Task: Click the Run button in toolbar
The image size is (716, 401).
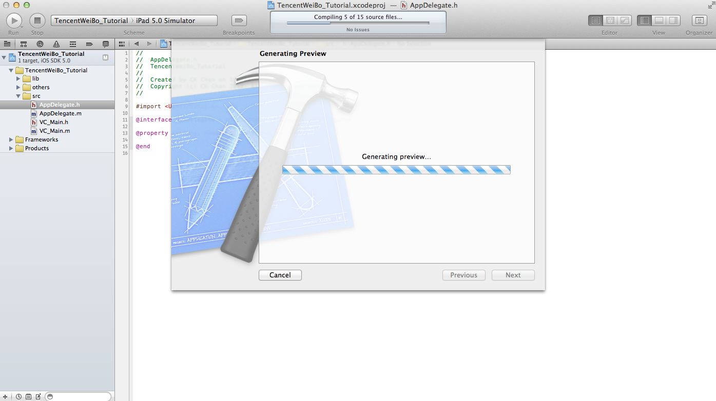Action: [x=14, y=21]
